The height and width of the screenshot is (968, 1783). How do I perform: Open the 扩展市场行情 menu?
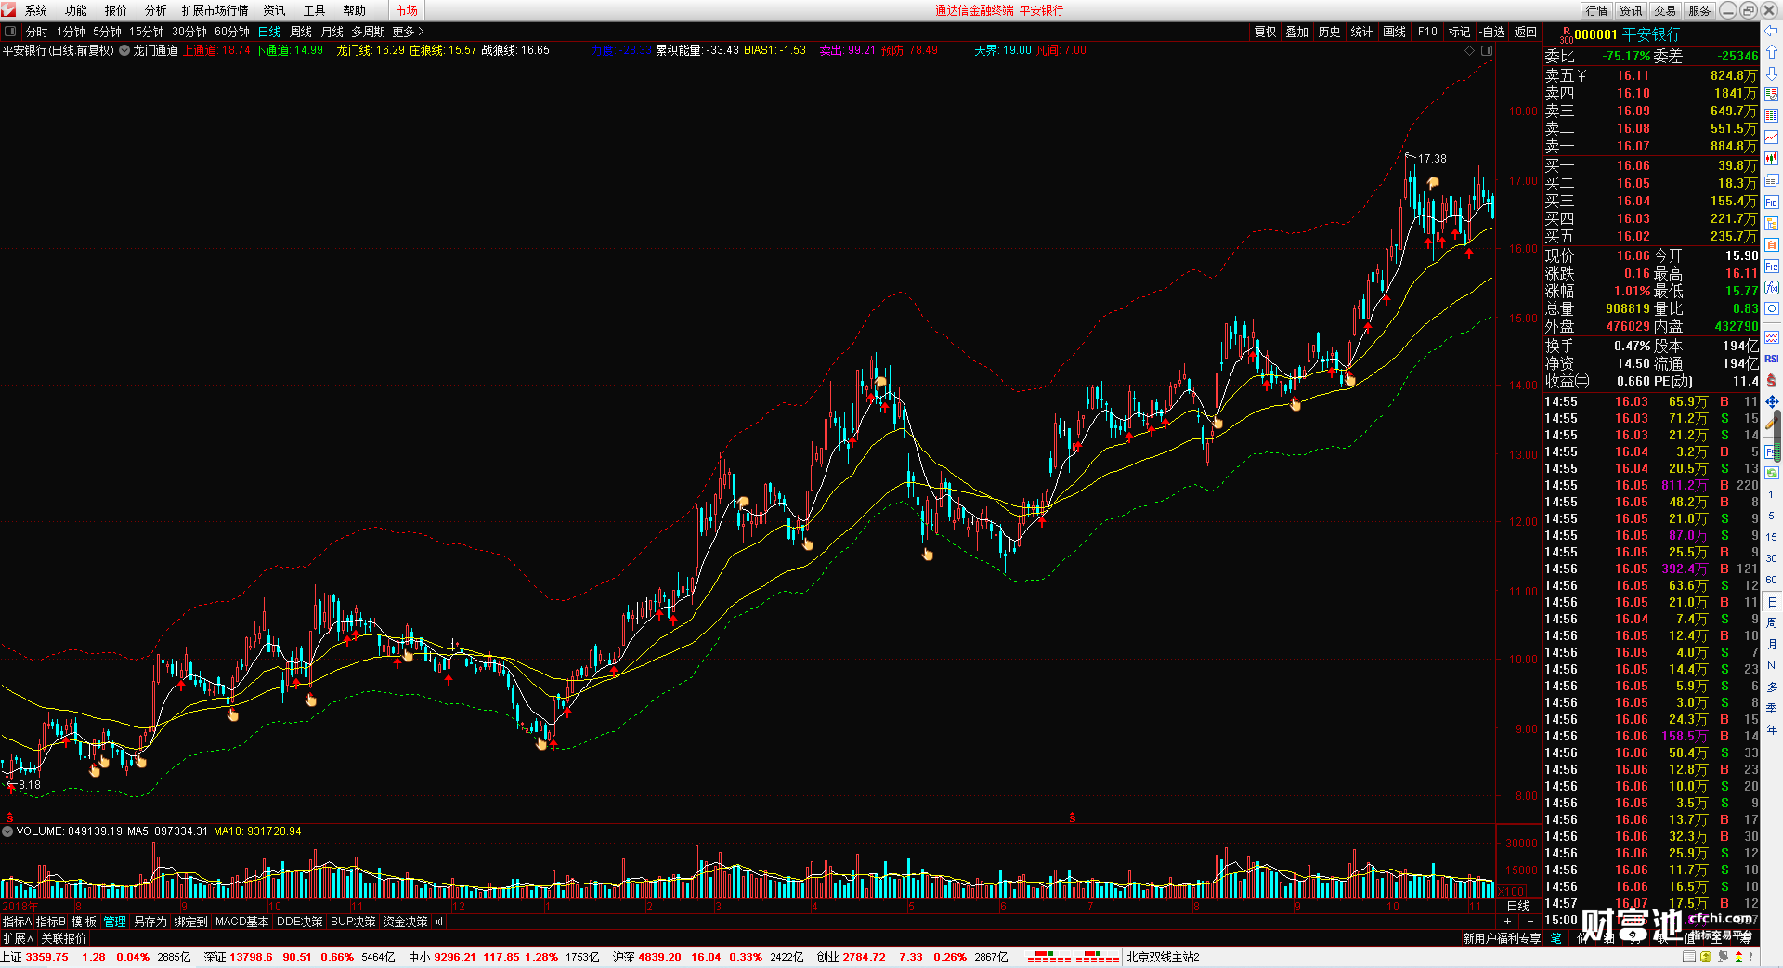pyautogui.click(x=215, y=10)
